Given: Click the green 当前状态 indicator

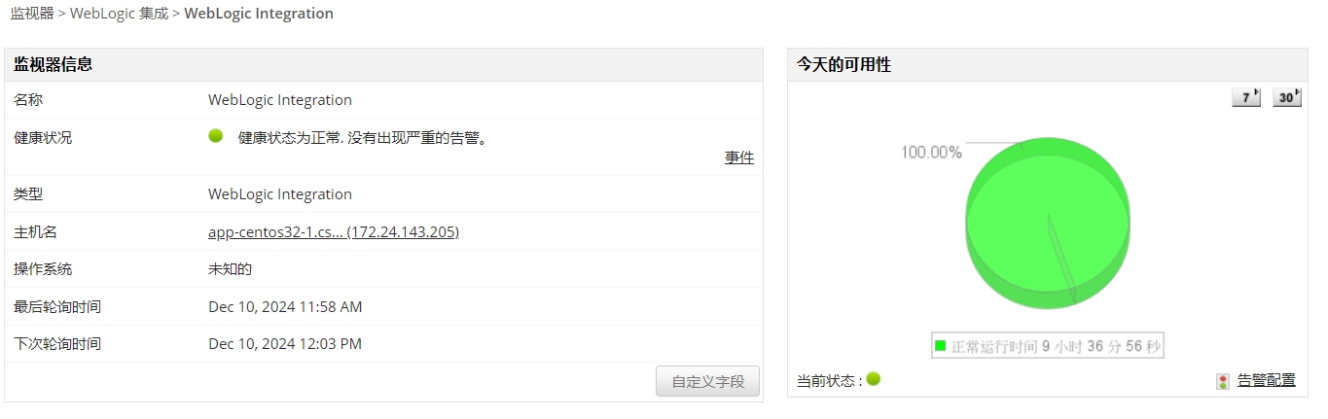Looking at the screenshot, I should click(874, 379).
